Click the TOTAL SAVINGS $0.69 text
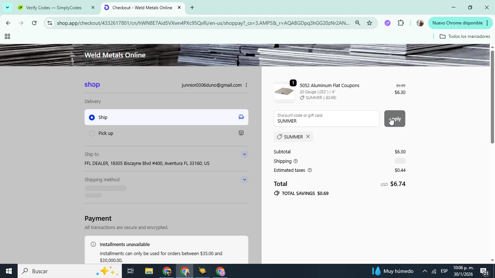 pos(305,194)
